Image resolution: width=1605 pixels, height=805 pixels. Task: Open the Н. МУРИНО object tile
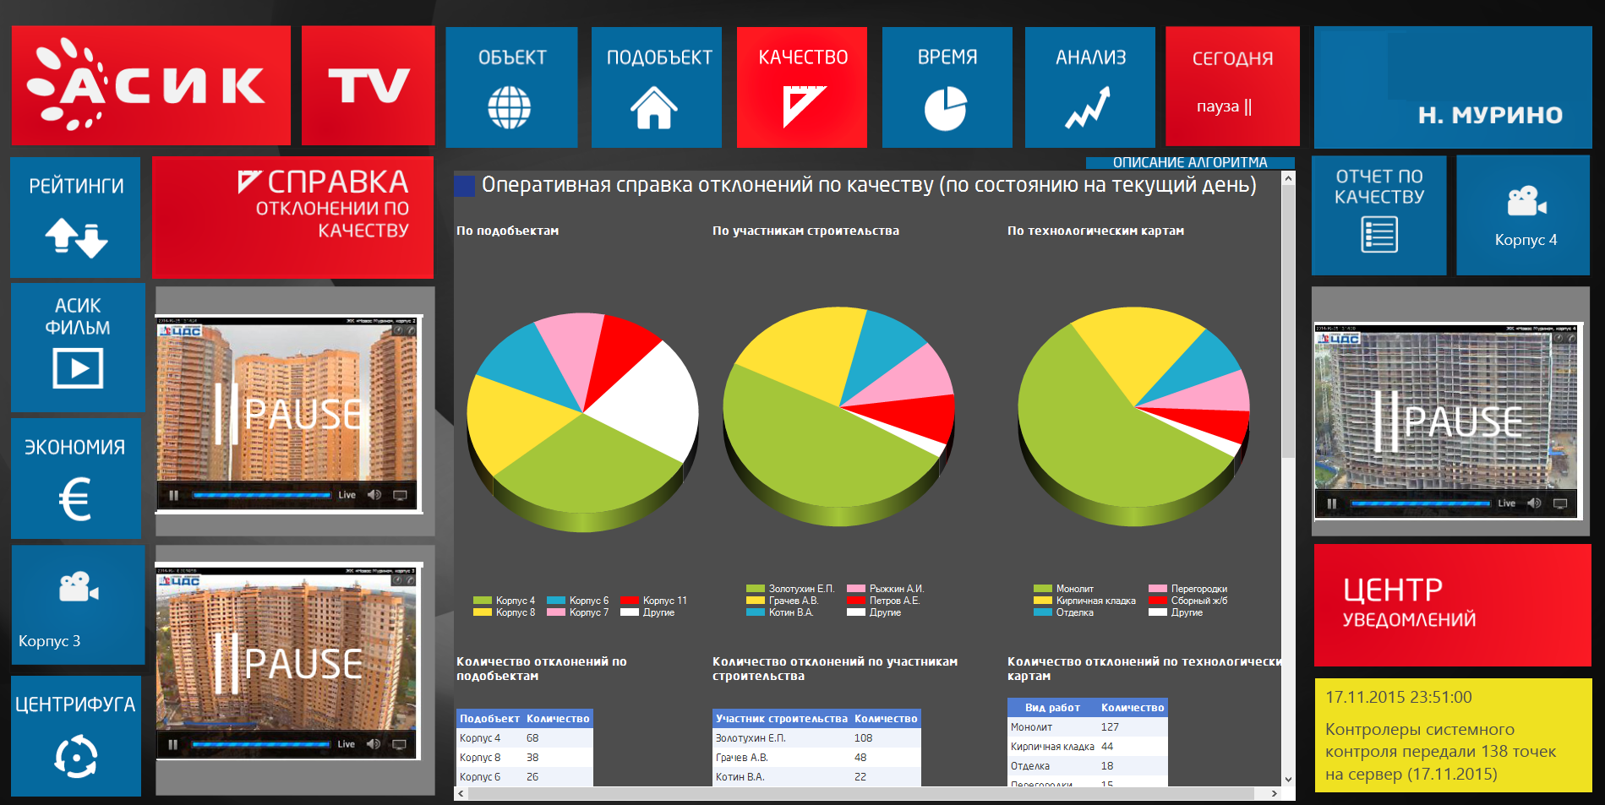click(1453, 87)
